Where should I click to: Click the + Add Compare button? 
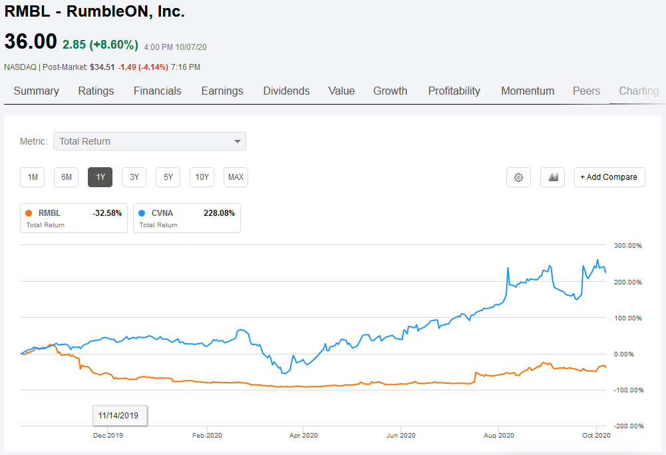[x=609, y=177]
